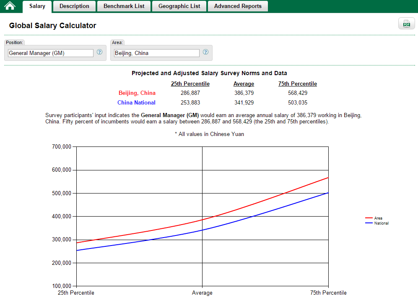Click the Area input field

click(157, 53)
